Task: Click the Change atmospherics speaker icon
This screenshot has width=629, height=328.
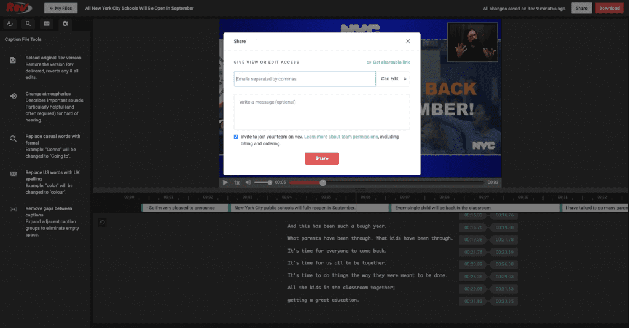Action: tap(14, 96)
